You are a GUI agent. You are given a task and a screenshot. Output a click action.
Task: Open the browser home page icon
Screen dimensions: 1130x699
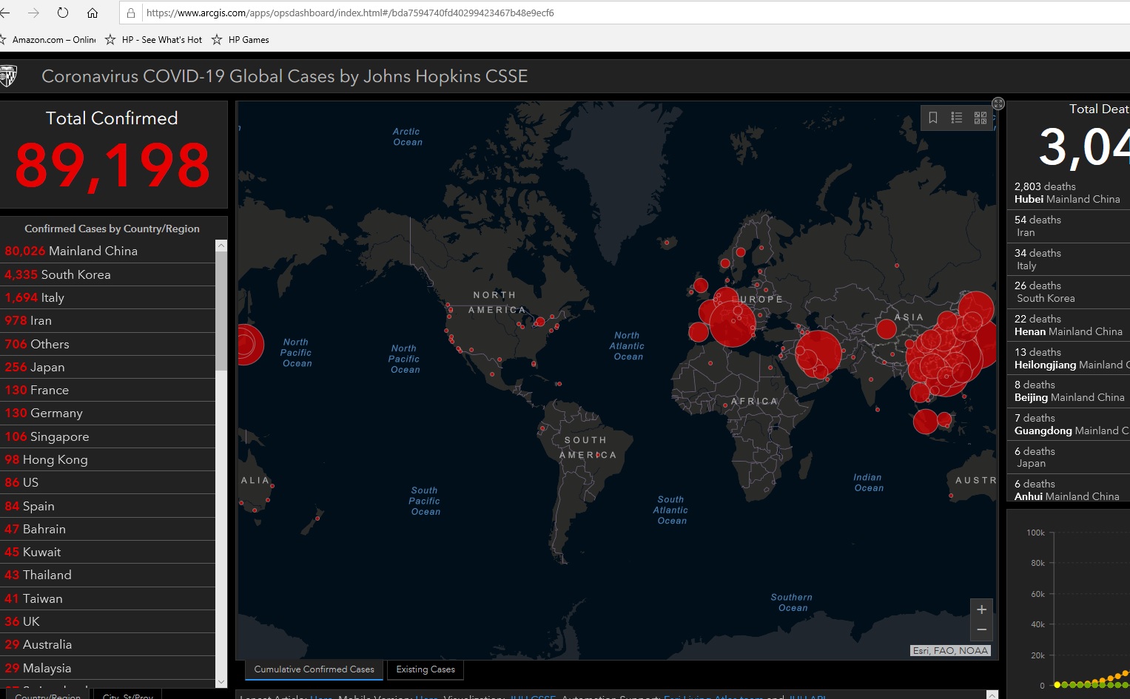[x=93, y=13]
